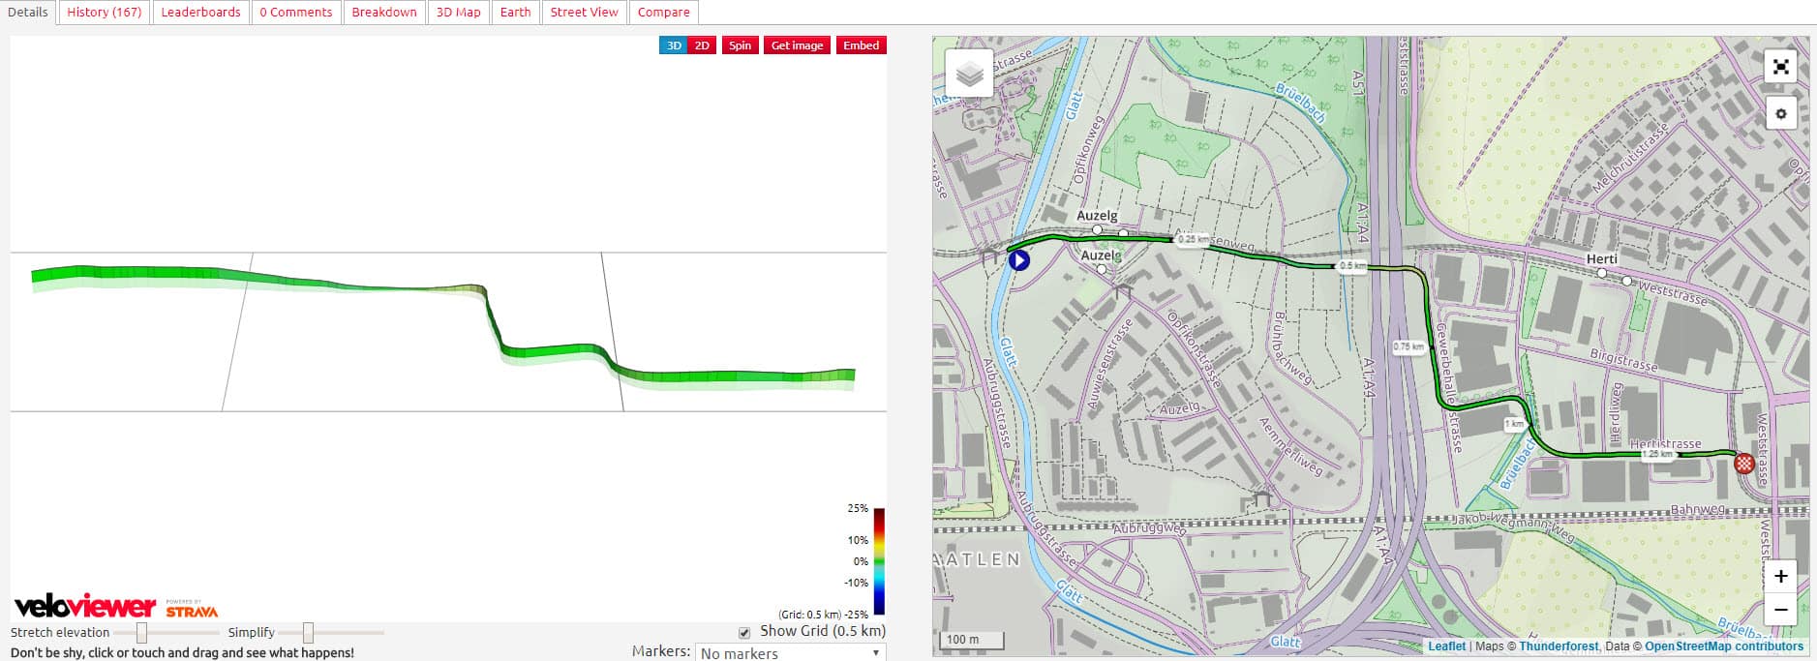Toggle fullscreen map view
Image resolution: width=1817 pixels, height=661 pixels.
[x=1780, y=67]
